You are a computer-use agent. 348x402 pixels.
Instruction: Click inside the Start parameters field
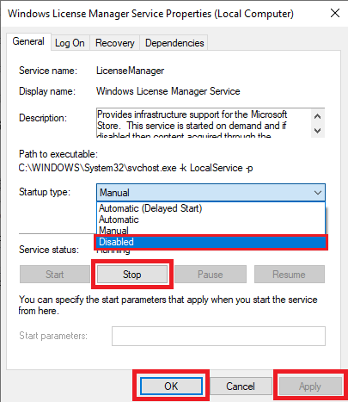pyautogui.click(x=218, y=336)
